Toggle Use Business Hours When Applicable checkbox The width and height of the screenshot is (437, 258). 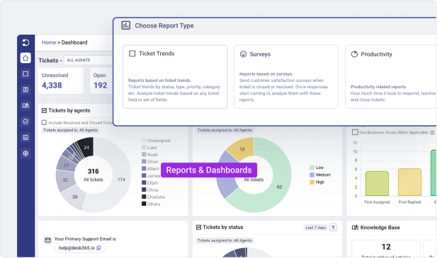(355, 132)
